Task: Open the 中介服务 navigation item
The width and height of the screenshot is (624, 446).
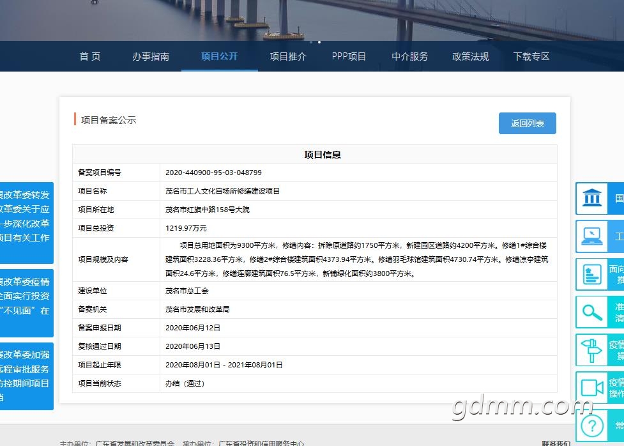Action: pyautogui.click(x=410, y=56)
